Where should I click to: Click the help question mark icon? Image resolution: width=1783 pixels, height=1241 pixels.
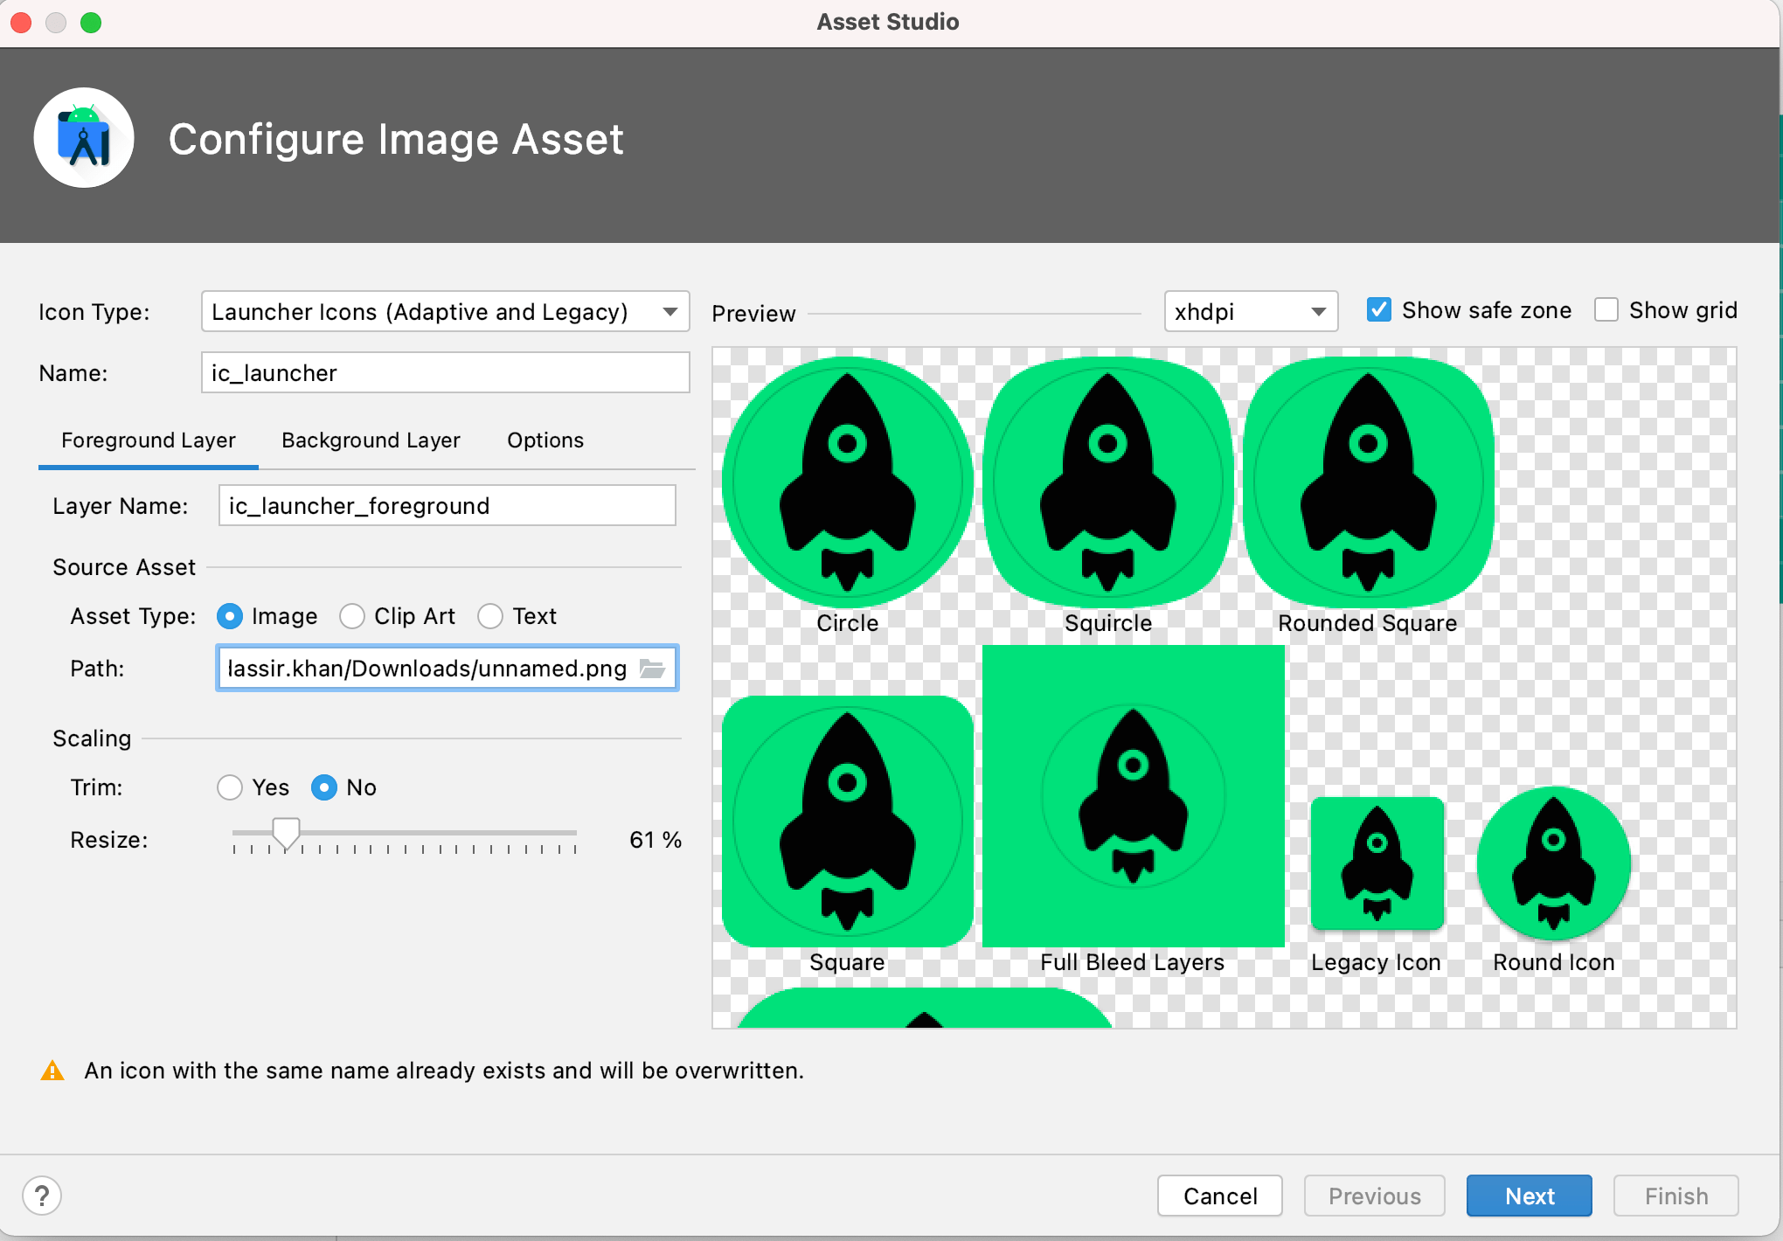tap(41, 1196)
